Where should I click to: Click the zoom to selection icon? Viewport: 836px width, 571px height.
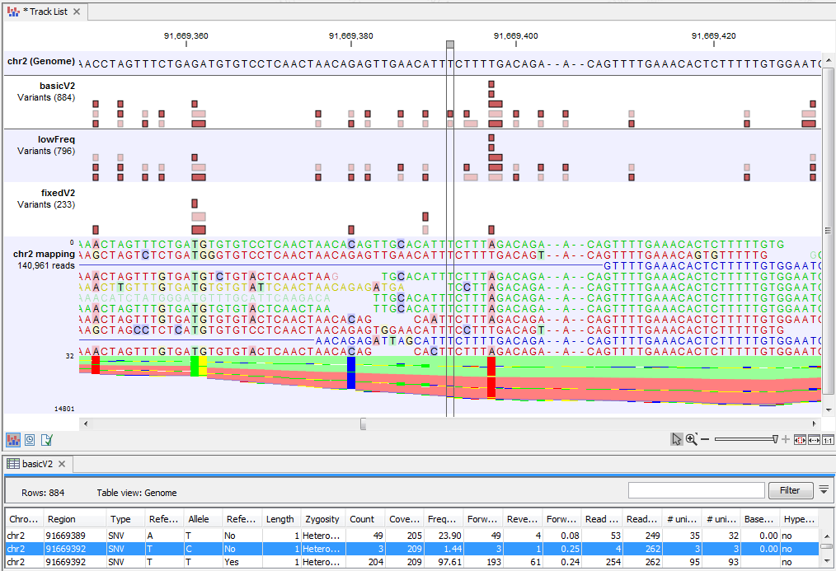pos(800,440)
